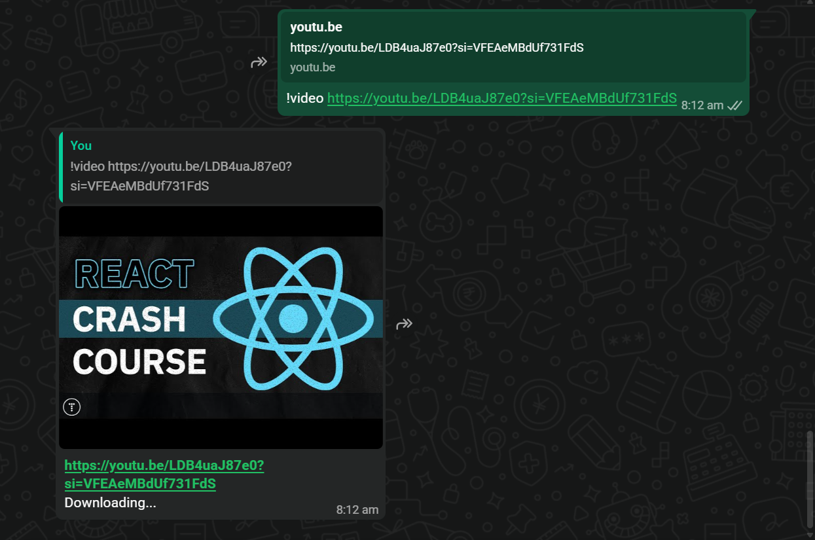Click forward arrow beside the React Crash Course reply

[x=404, y=324]
